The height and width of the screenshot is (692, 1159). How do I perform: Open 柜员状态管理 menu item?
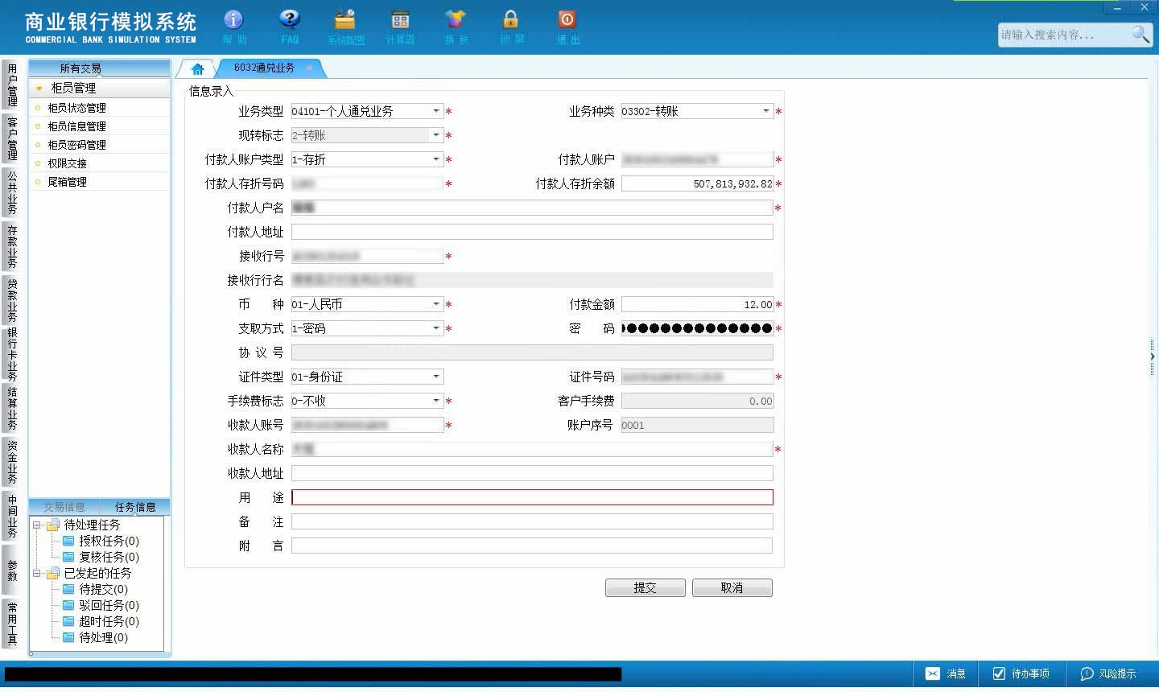tap(76, 108)
